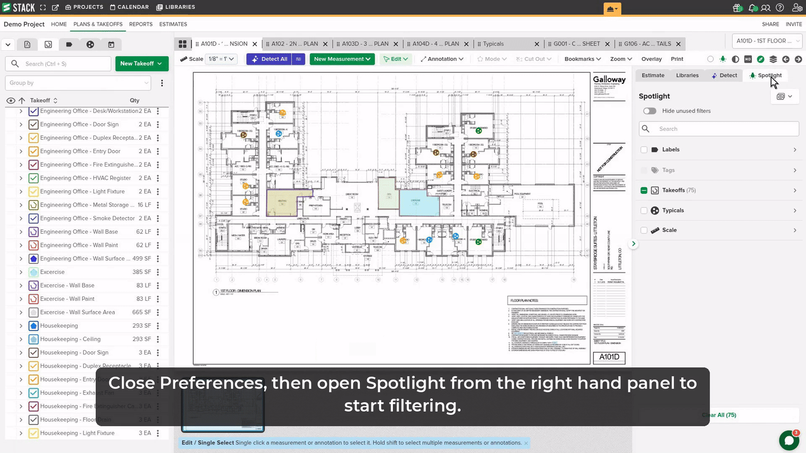Screen dimensions: 806x453
Task: Click the SHARE link
Action: point(770,24)
